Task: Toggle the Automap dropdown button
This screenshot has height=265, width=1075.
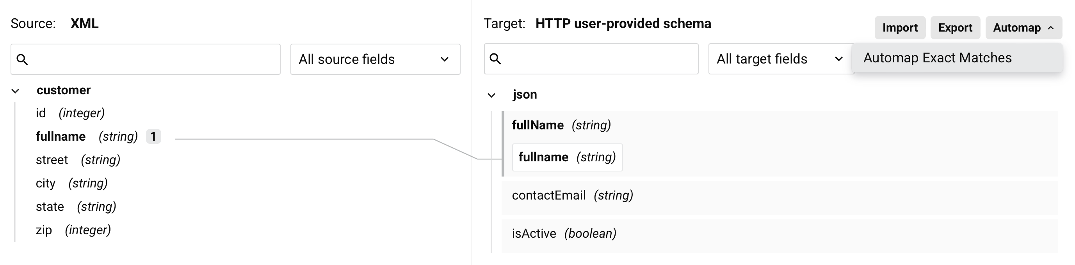Action: coord(1023,28)
